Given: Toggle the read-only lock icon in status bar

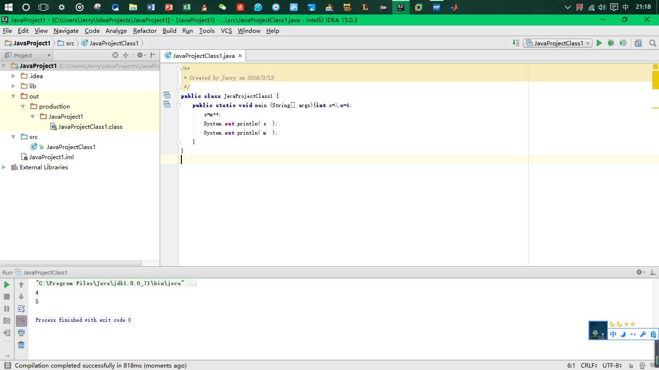Looking at the screenshot, I should click(x=631, y=366).
